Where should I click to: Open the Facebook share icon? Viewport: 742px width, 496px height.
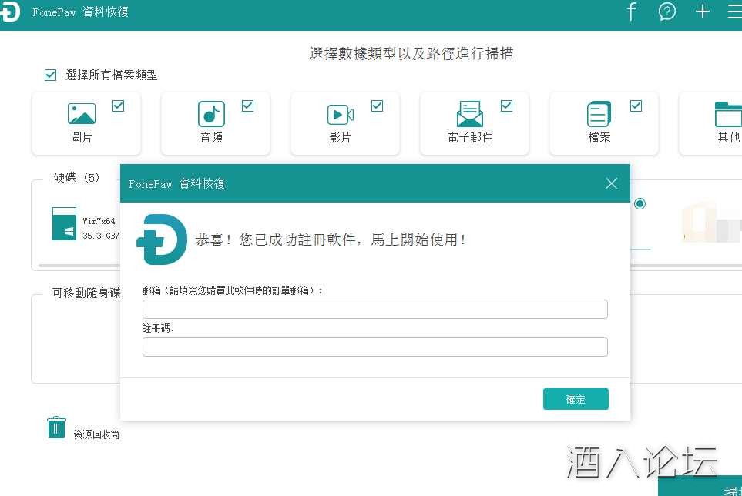point(631,12)
